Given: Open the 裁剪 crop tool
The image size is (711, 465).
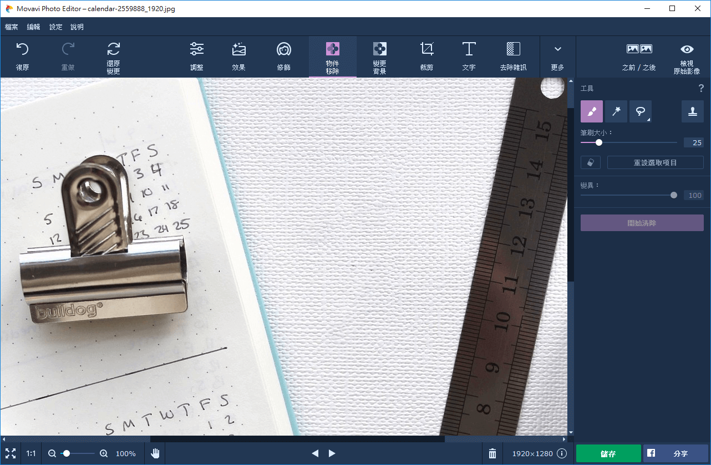Looking at the screenshot, I should pyautogui.click(x=426, y=57).
